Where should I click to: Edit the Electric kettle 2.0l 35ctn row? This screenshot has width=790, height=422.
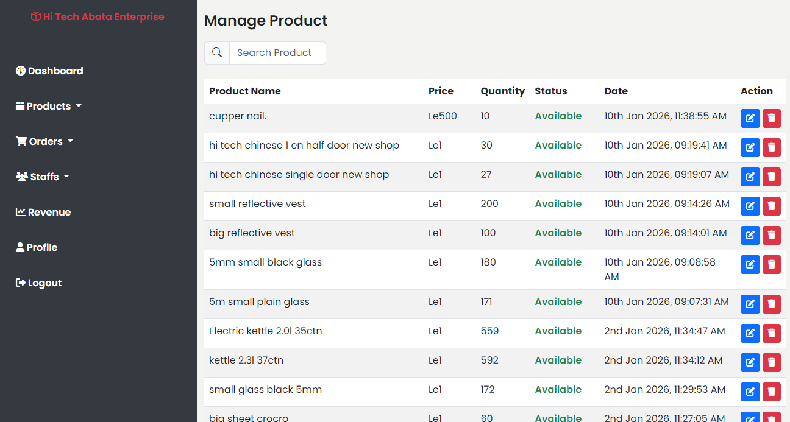point(750,333)
